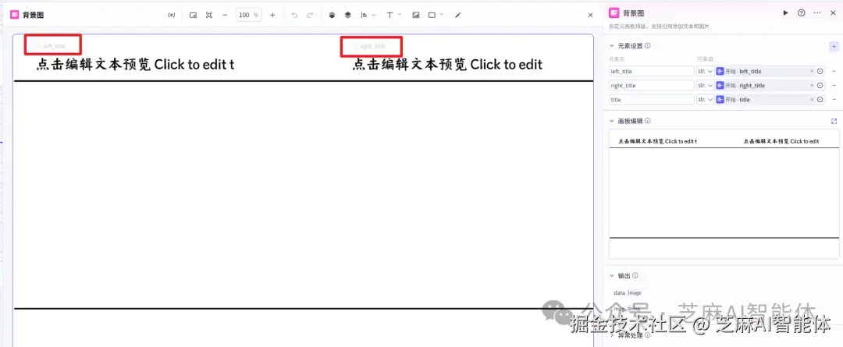Close the canvas editor window
The height and width of the screenshot is (347, 843).
coord(590,15)
